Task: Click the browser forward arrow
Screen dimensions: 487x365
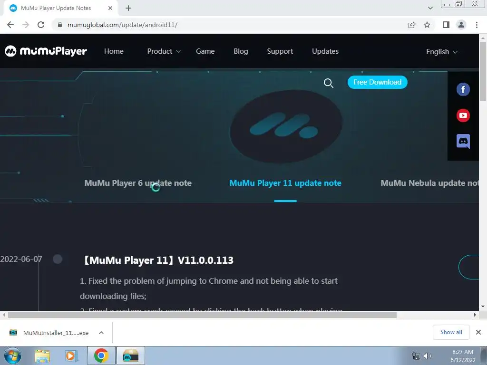Action: point(26,25)
